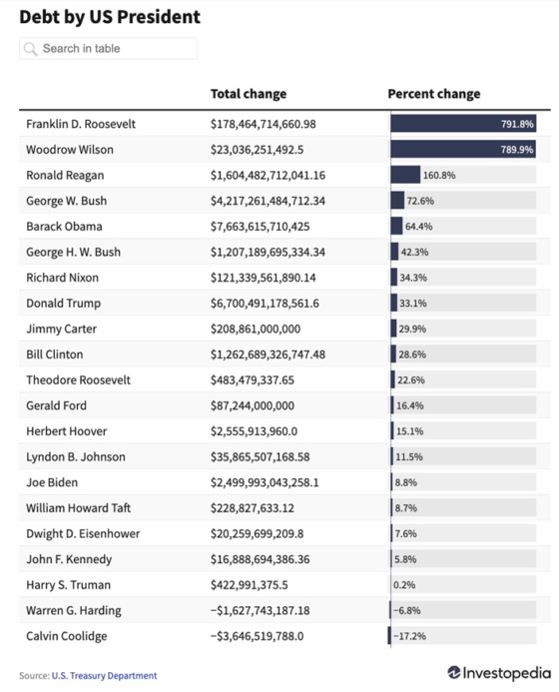Click Warren G. Harding's negative total value

click(x=260, y=610)
